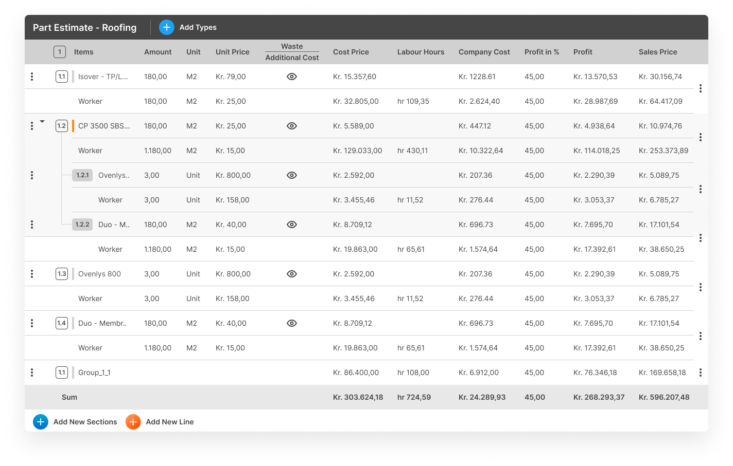The image size is (733, 466).
Task: Open left three-dot menu for Duo - Membr.. row
Action: click(x=32, y=323)
